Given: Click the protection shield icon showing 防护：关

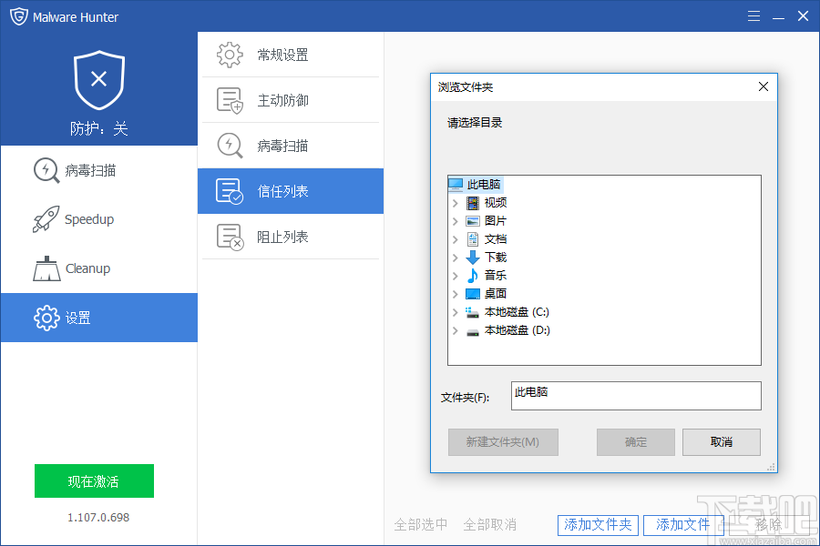Looking at the screenshot, I should click(98, 80).
